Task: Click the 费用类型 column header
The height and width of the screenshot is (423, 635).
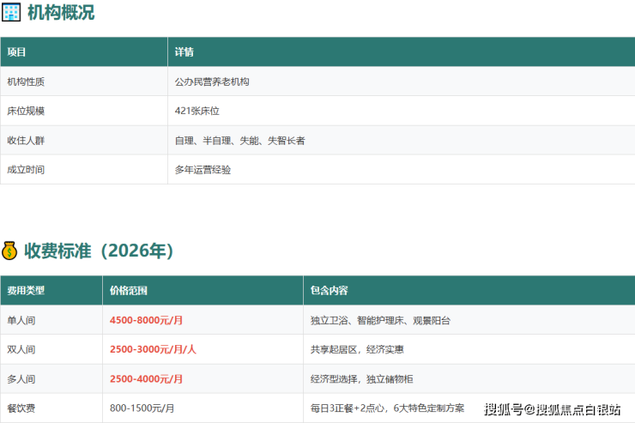Action: (x=26, y=290)
